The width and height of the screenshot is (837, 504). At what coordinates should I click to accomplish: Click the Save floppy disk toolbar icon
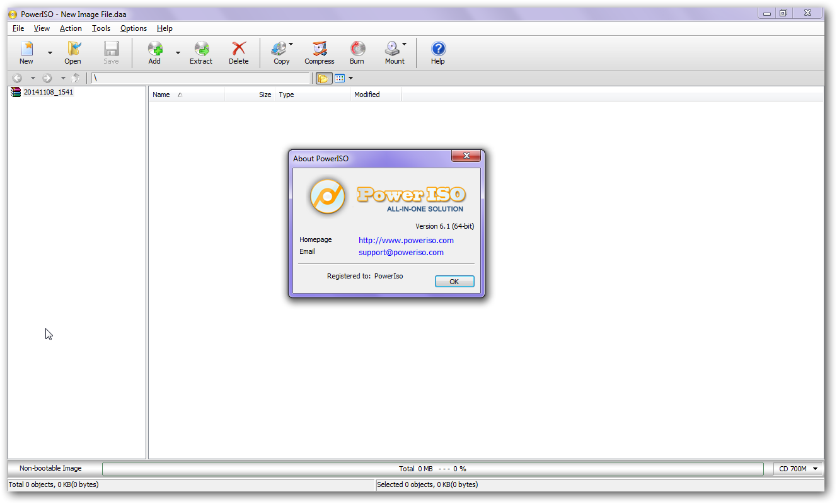point(111,49)
